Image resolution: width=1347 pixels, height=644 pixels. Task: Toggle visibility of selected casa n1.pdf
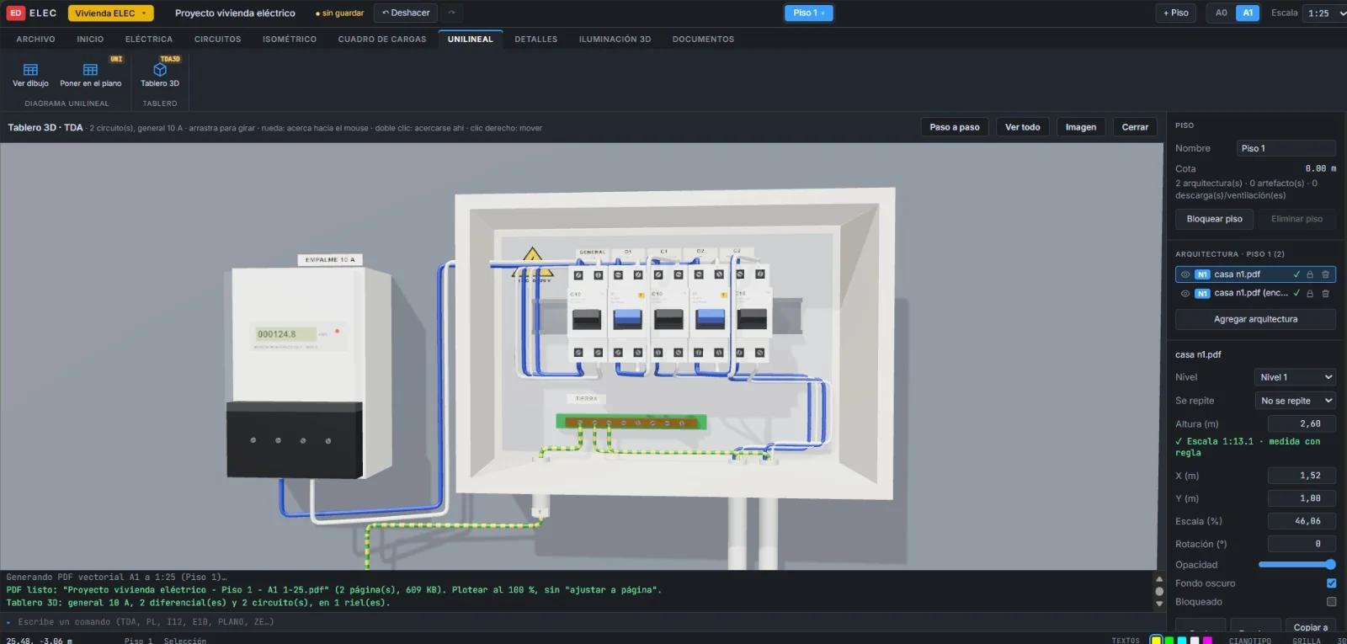pos(1185,274)
